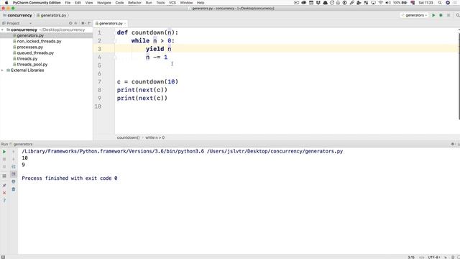Screen dimensions: 460x259
Task: Open the File menu
Action: point(68,3)
